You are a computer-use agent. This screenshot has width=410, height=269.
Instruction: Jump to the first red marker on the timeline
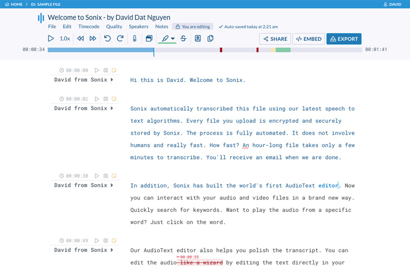(221, 50)
